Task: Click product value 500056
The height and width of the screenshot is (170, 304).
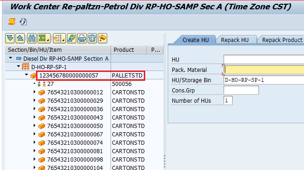Action: pyautogui.click(x=122, y=84)
